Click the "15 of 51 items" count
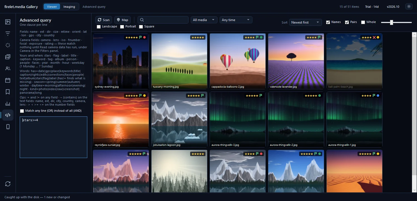This screenshot has height=201, width=417. coord(349,7)
